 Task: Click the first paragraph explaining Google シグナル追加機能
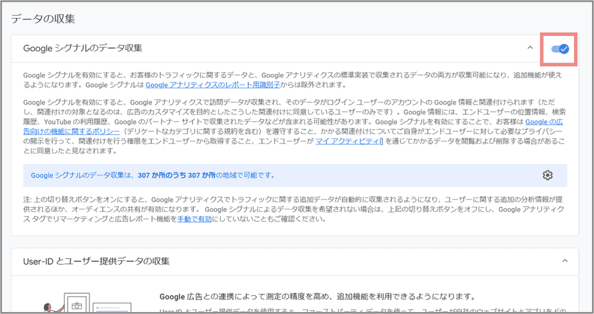pyautogui.click(x=295, y=80)
